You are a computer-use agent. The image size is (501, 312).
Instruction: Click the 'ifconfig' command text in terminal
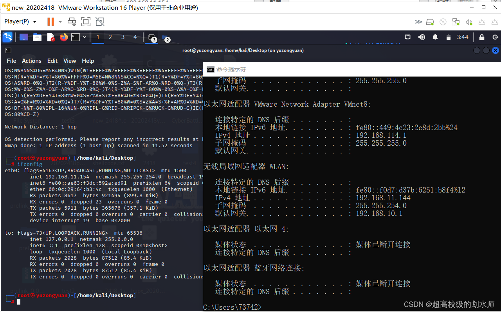(30, 164)
